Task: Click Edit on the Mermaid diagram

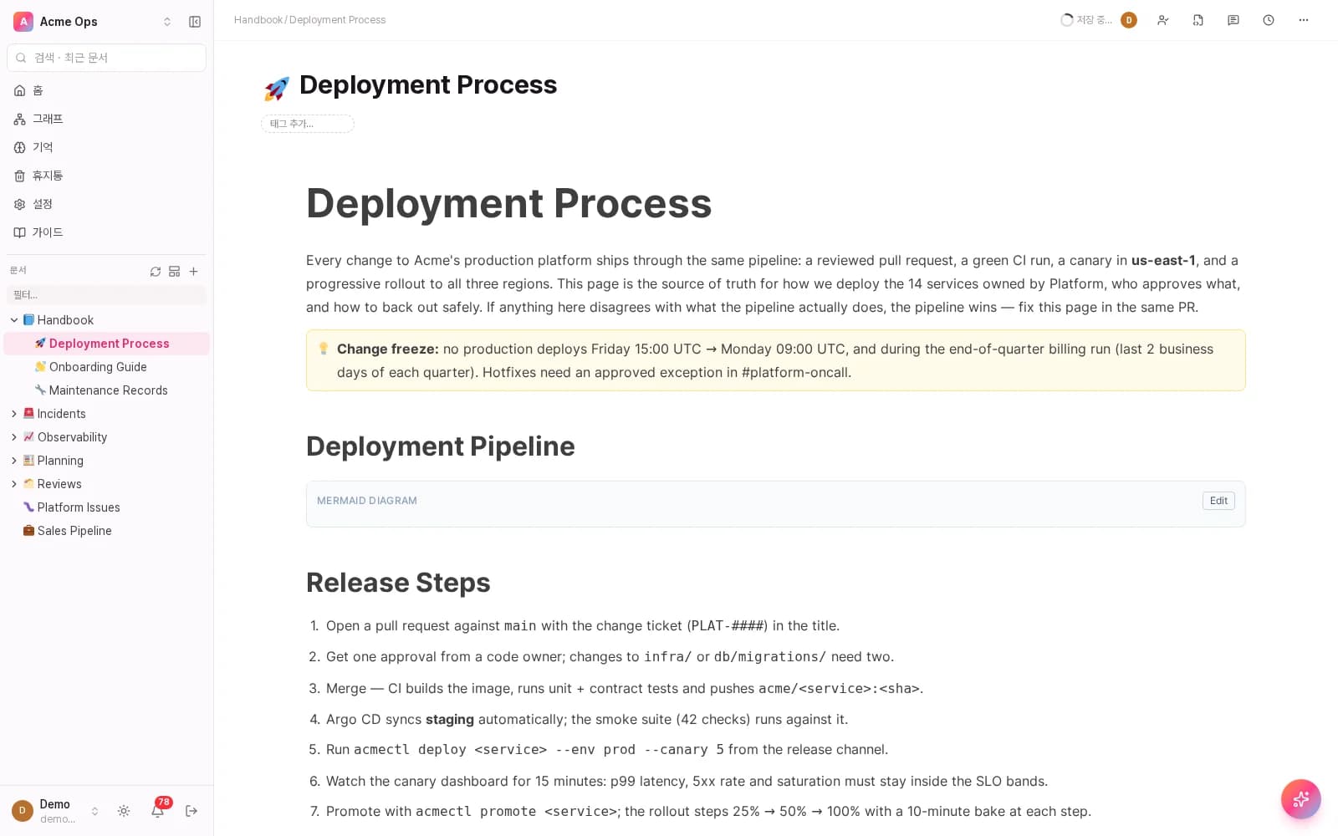Action: (x=1218, y=501)
